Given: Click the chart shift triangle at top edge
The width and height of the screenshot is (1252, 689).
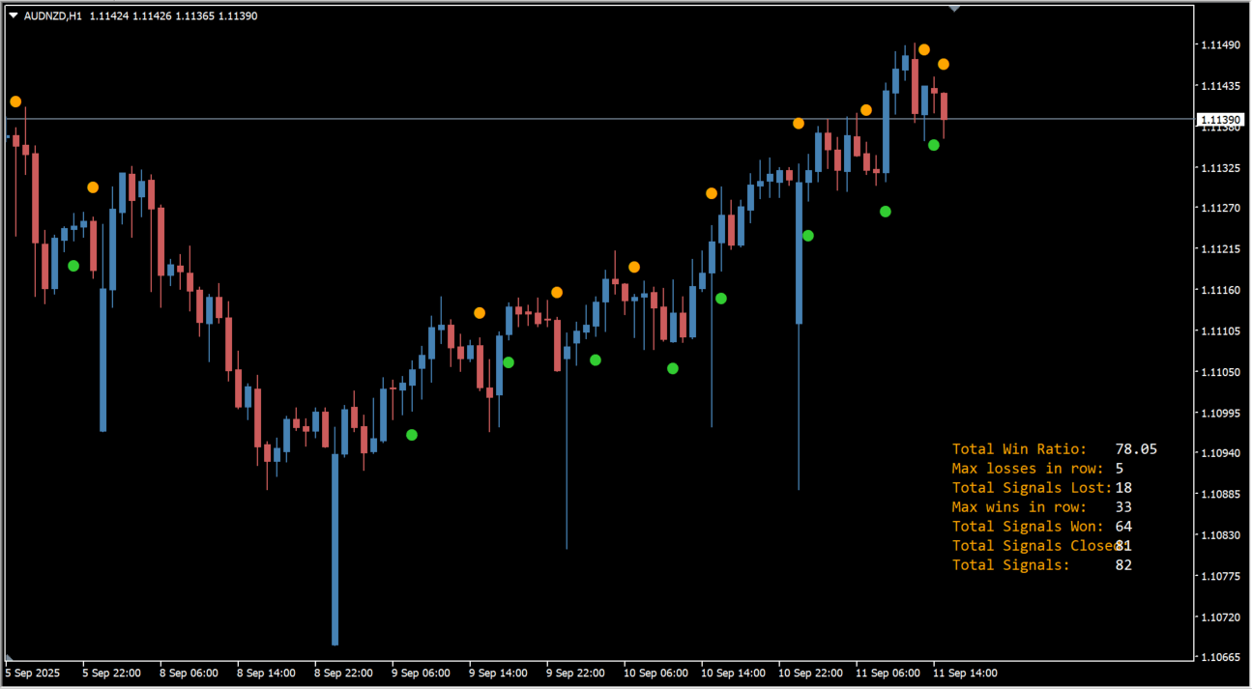Looking at the screenshot, I should (954, 9).
